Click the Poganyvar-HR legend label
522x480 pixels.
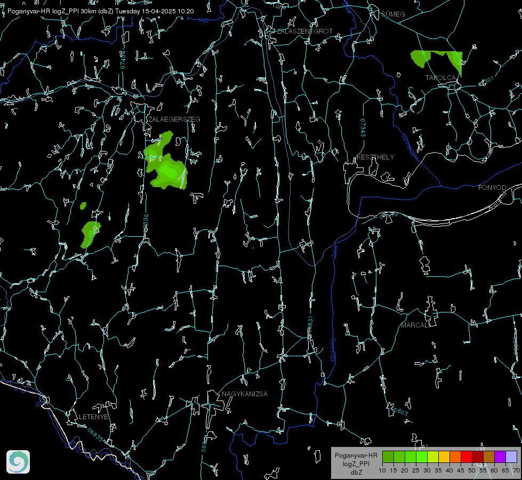(356, 455)
